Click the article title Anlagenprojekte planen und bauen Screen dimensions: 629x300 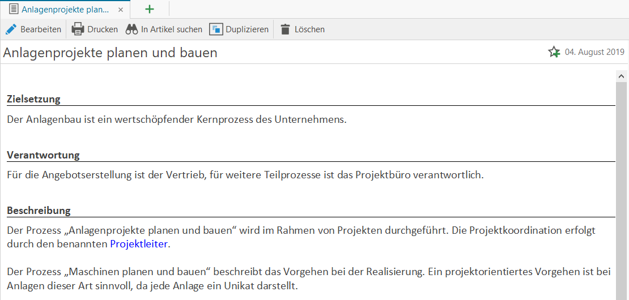click(110, 53)
